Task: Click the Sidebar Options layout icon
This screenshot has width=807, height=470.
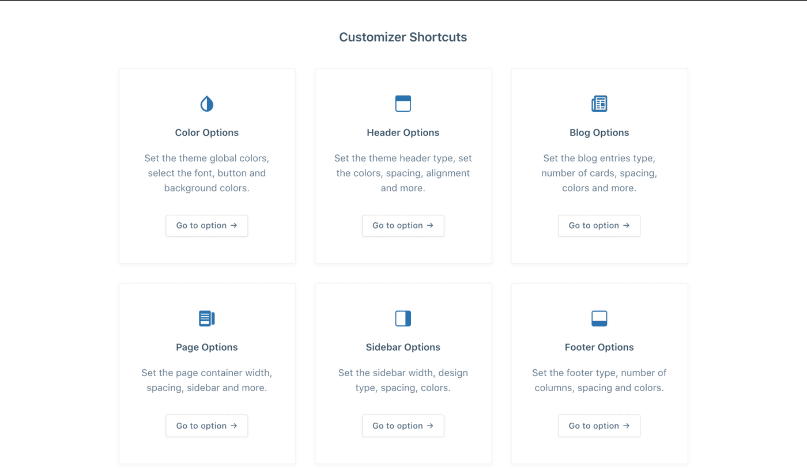Action: tap(403, 318)
